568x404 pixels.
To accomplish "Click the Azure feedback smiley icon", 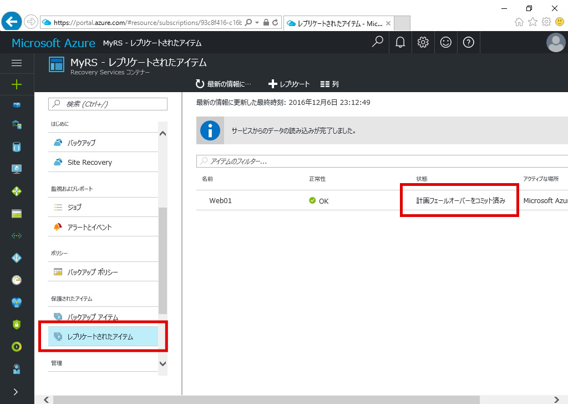I will 445,42.
